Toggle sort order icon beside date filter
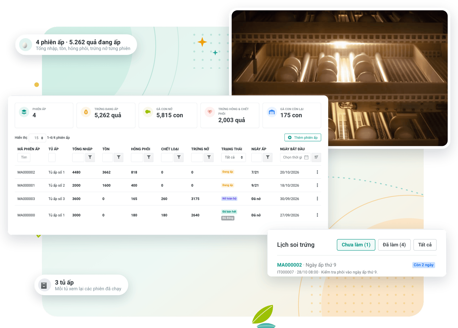Image resolution: width=458 pixels, height=328 pixels. coord(316,157)
